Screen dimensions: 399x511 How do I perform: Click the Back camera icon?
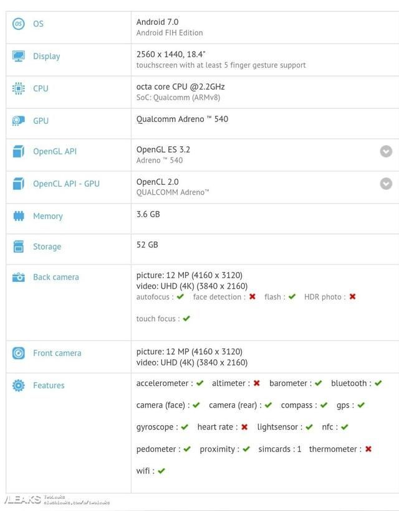(x=19, y=278)
